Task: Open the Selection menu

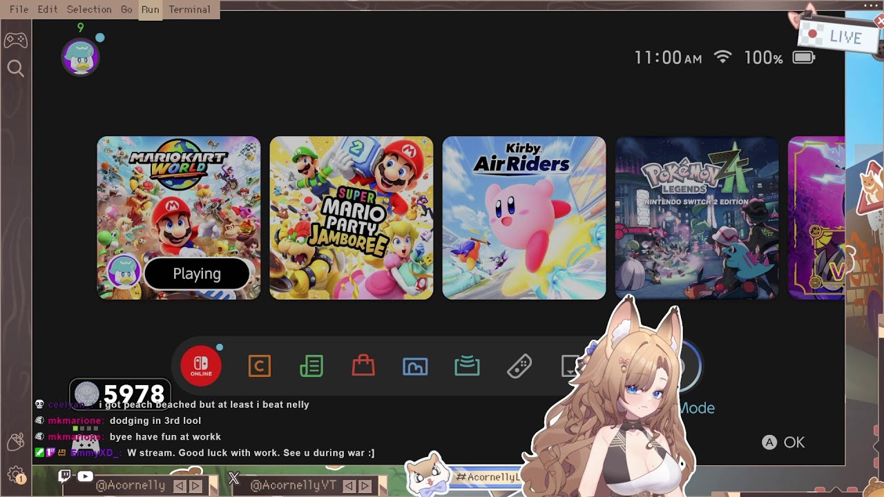Action: tap(89, 10)
